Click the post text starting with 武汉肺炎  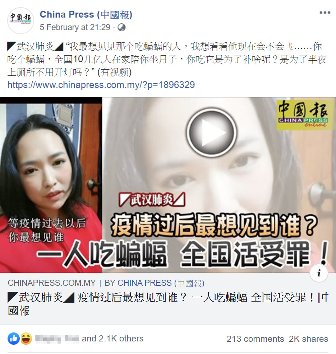167,59
